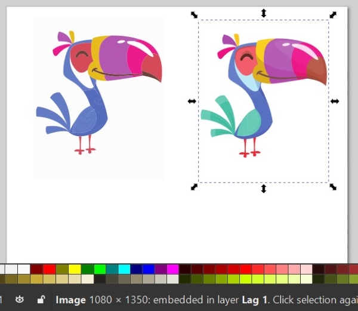Click the top-right corner scale handle

333,14
